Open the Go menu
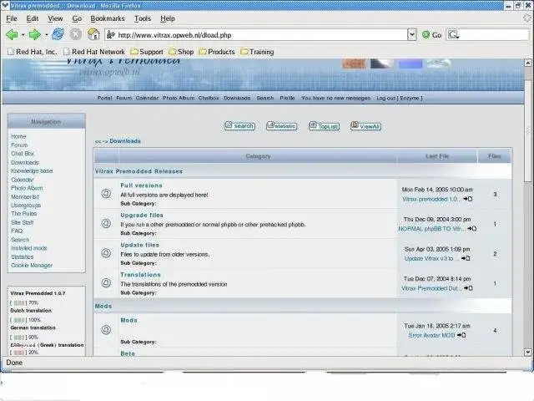The width and height of the screenshot is (534, 401). 77,18
